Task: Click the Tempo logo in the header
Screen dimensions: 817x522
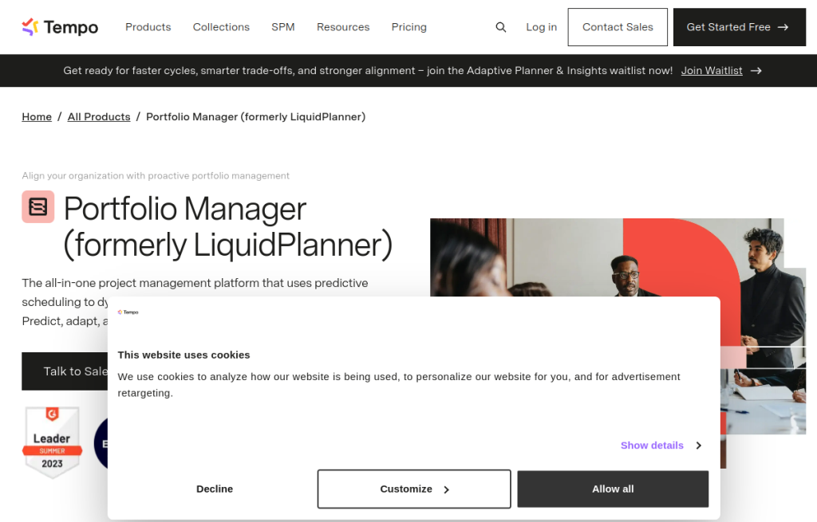Action: [x=60, y=26]
